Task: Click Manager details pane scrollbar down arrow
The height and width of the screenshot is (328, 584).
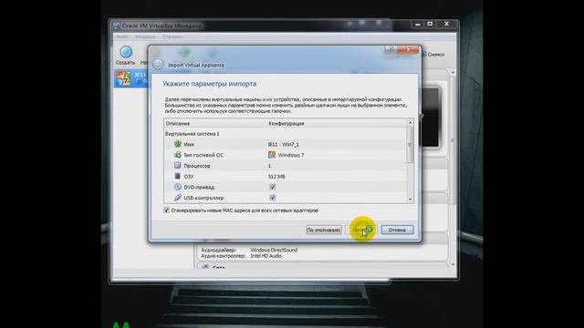Action: click(x=453, y=264)
